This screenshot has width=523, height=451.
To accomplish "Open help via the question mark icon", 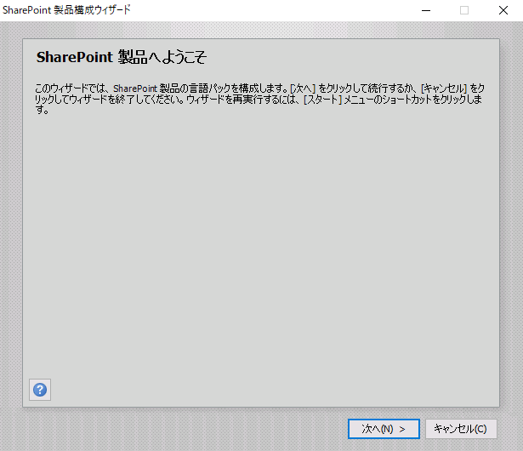I will click(x=40, y=390).
